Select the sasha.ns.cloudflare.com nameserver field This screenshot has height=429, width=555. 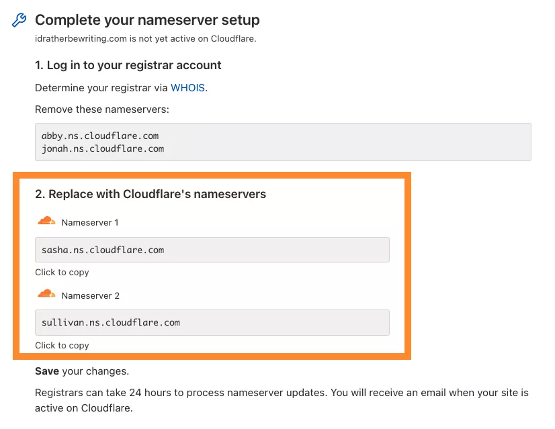(211, 249)
